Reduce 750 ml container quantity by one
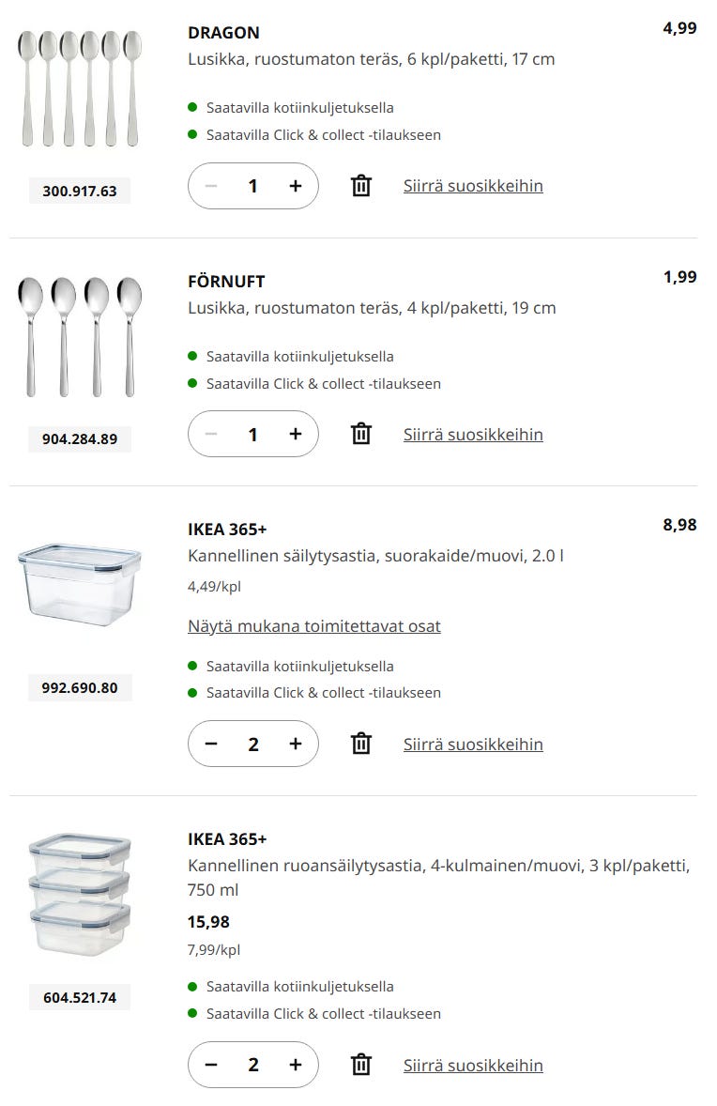This screenshot has width=717, height=1106. click(211, 1065)
